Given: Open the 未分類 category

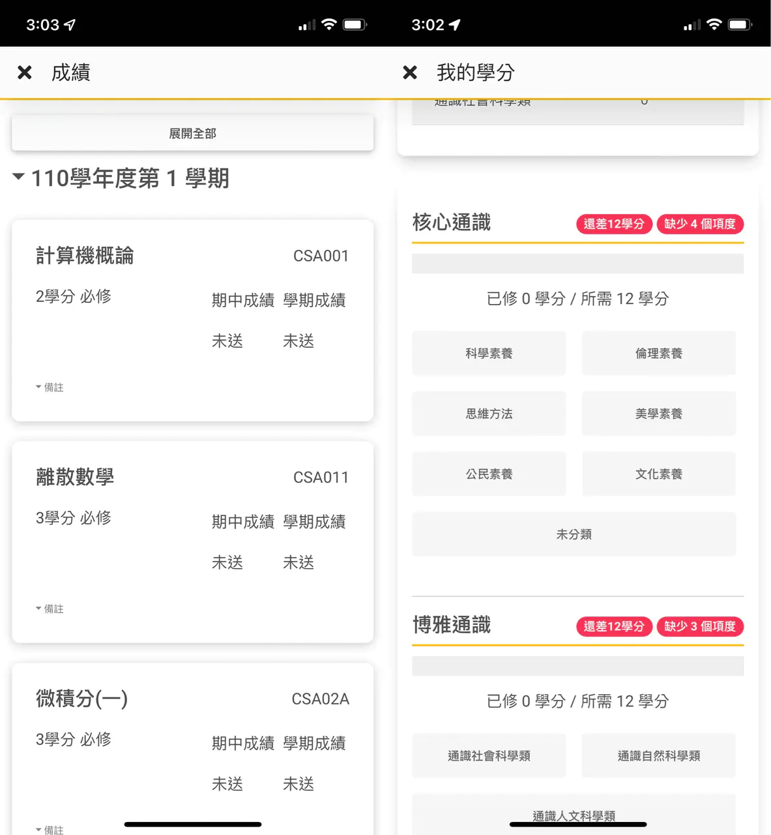Looking at the screenshot, I should click(574, 534).
